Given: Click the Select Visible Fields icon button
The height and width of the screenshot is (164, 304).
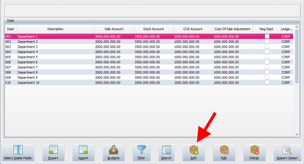Looking at the screenshot, I should [x=18, y=153].
